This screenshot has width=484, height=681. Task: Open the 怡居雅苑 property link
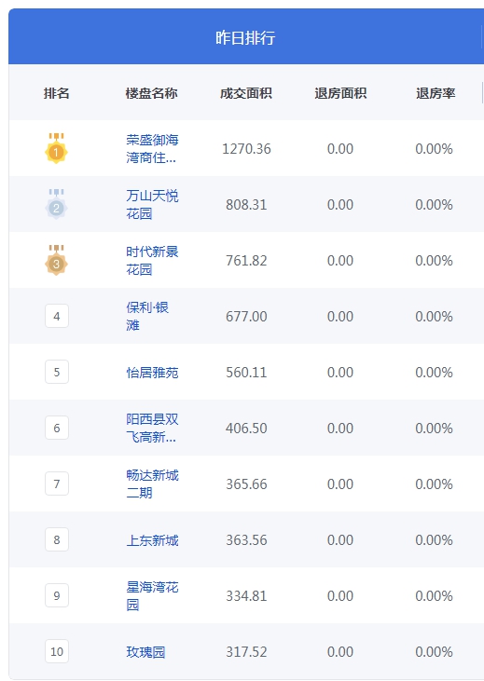click(x=152, y=373)
